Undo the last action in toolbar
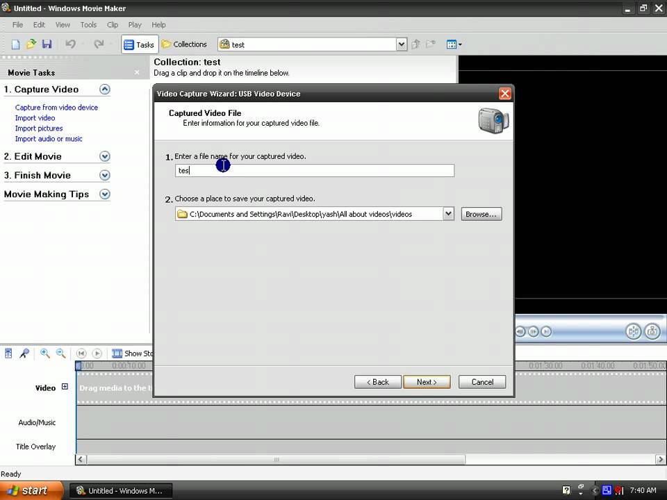The width and height of the screenshot is (667, 500). [71, 44]
